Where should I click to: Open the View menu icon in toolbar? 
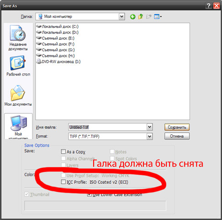(158, 16)
